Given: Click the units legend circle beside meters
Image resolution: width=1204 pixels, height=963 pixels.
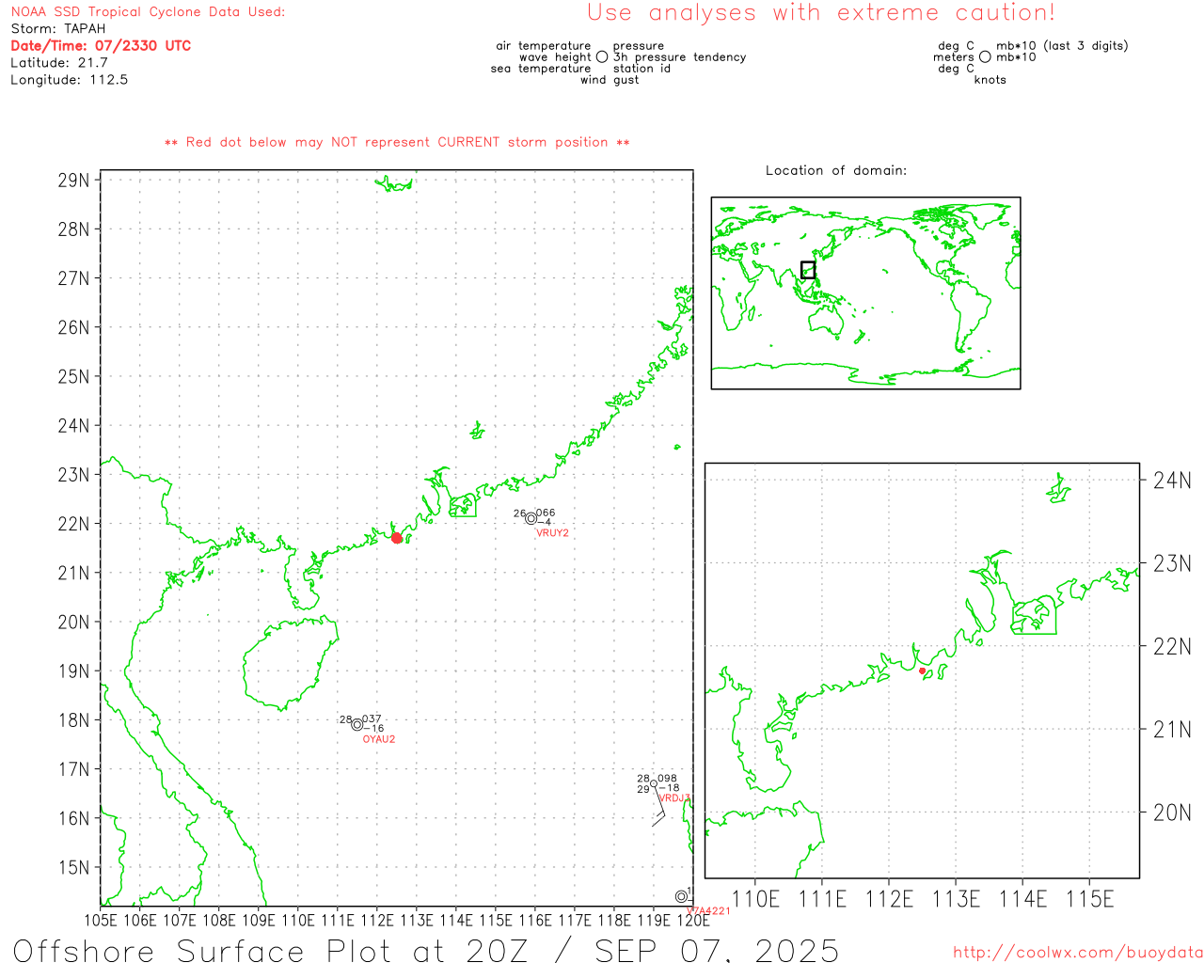Looking at the screenshot, I should [x=985, y=57].
